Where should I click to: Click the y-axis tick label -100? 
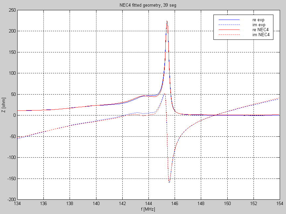point(12,157)
